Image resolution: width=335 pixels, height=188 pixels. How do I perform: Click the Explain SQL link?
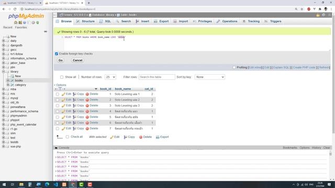coord(281,67)
